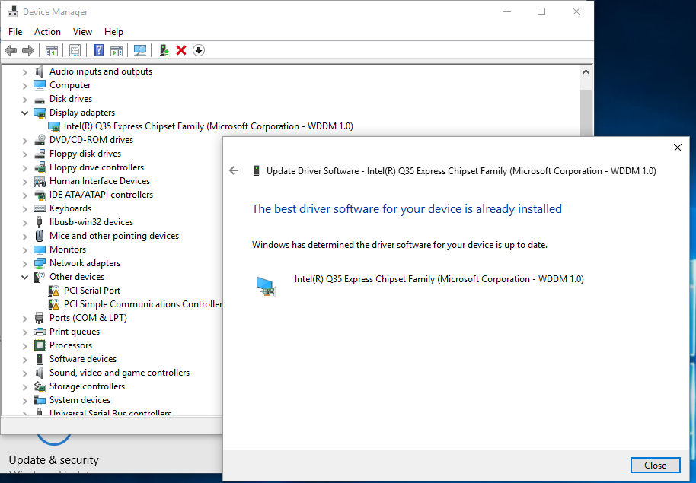Click the Print queues printer icon
696x483 pixels.
coord(40,332)
